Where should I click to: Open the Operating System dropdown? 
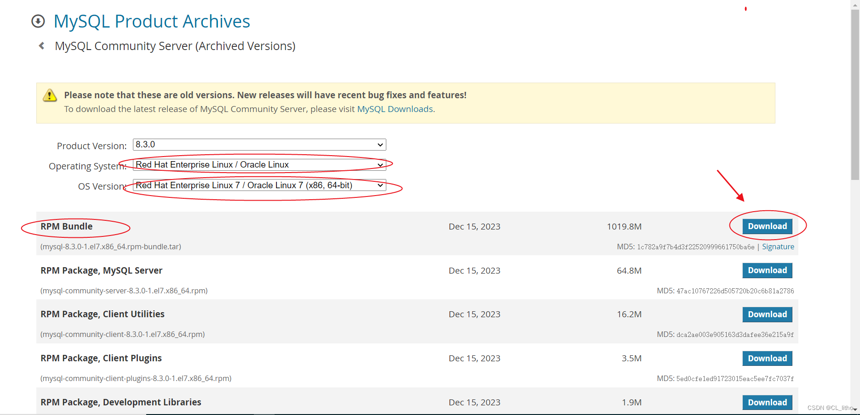pos(259,165)
